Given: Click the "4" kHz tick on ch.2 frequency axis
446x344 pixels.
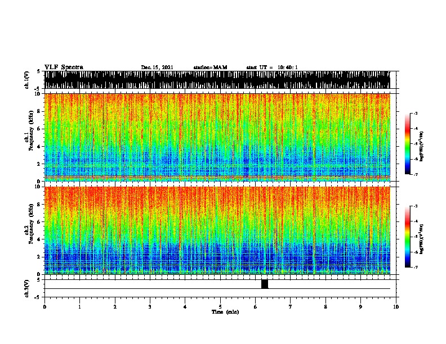Looking at the screenshot, I should point(39,239).
